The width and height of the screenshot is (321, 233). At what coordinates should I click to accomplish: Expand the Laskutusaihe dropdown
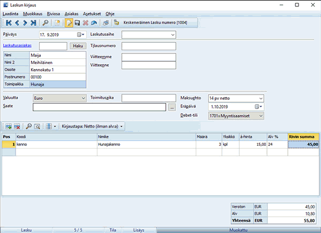pos(172,35)
